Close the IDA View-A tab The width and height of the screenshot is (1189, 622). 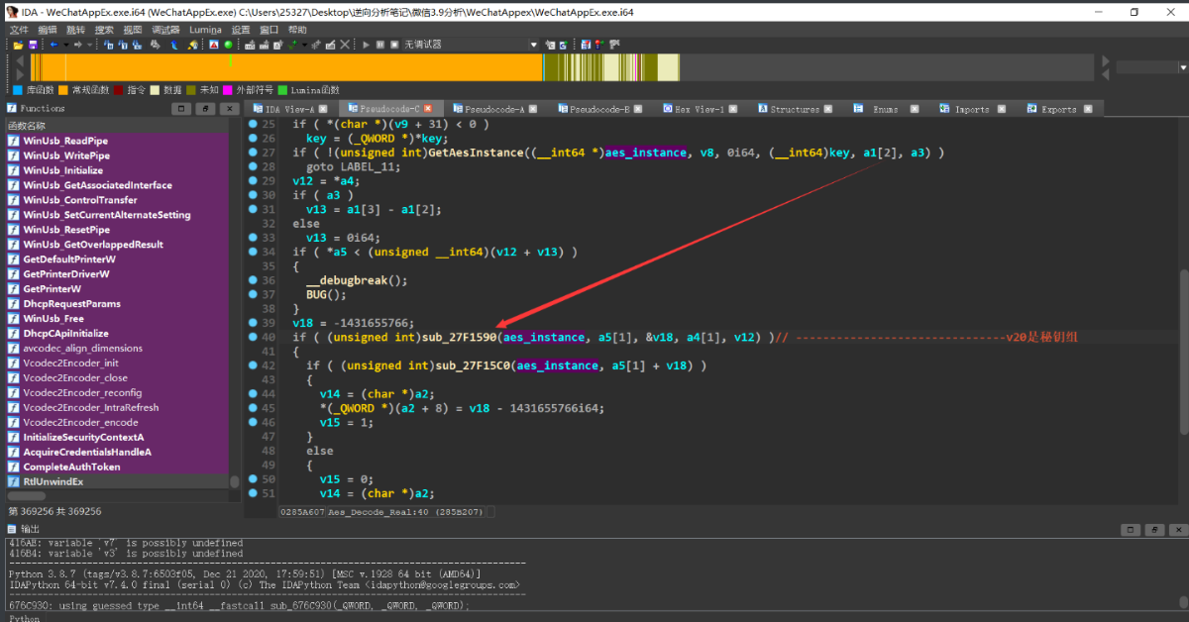click(325, 109)
